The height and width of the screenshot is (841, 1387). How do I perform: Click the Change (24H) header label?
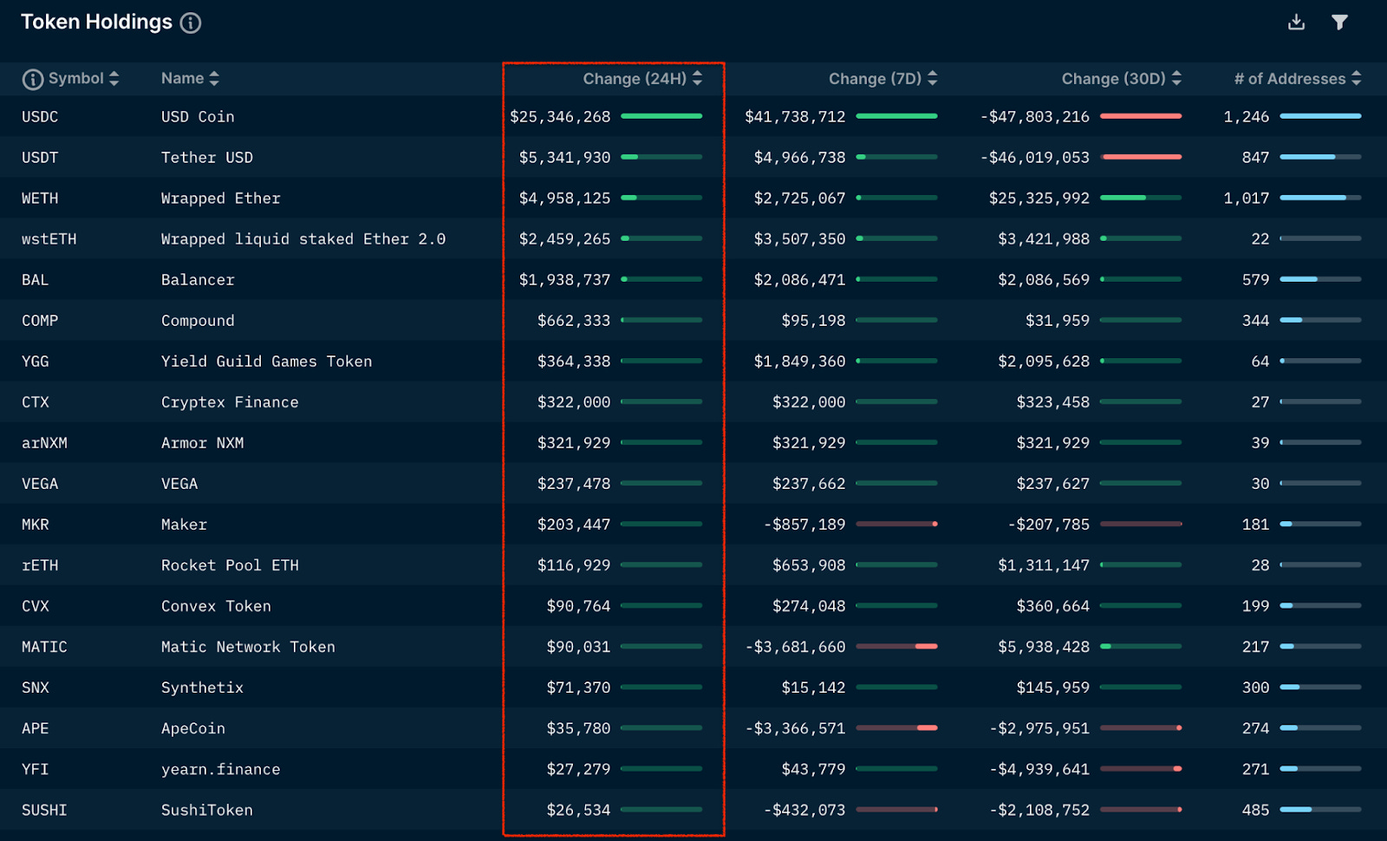coord(635,79)
